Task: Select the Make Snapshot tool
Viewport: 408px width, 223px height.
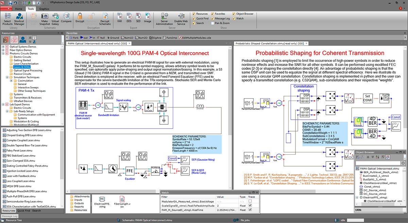Action: point(45,17)
